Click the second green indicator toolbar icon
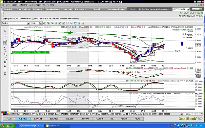This screenshot has width=205, height=128. tap(48, 23)
